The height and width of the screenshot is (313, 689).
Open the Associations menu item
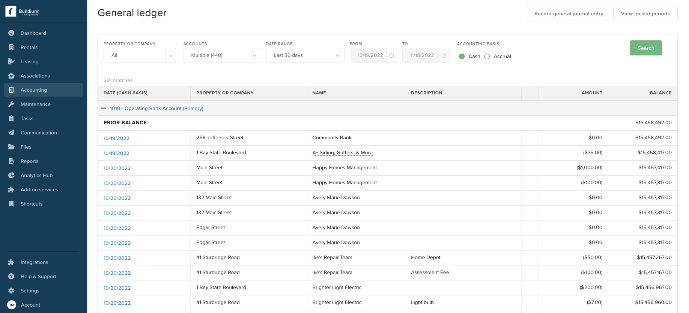pos(35,76)
